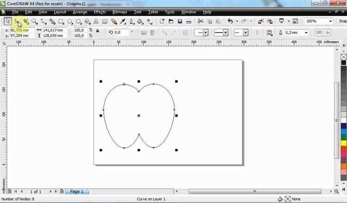The width and height of the screenshot is (347, 203).
Task: Click the Import icon
Action: pos(260,21)
